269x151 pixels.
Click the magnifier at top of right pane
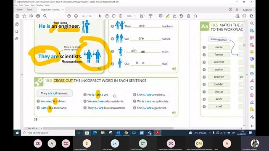point(252,23)
